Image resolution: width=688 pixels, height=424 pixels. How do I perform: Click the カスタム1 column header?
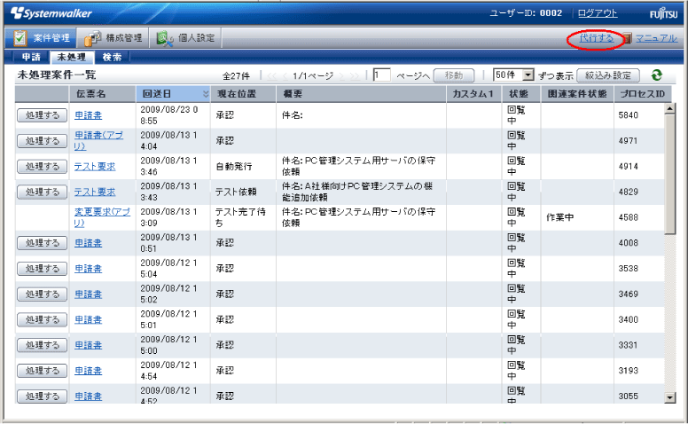click(x=473, y=94)
